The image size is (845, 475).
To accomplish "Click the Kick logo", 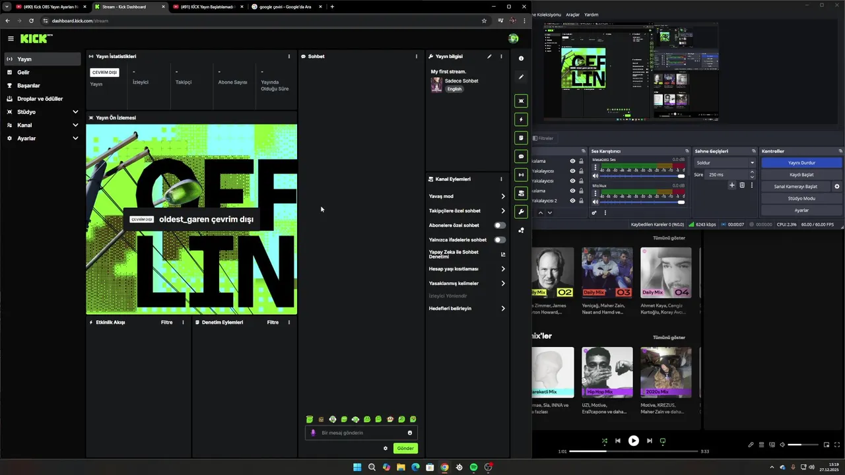I will click(36, 39).
